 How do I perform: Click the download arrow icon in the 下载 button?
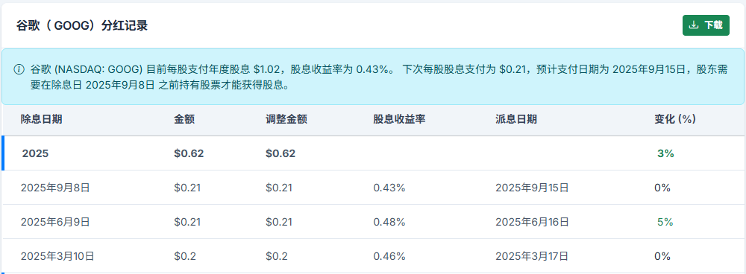pyautogui.click(x=694, y=25)
